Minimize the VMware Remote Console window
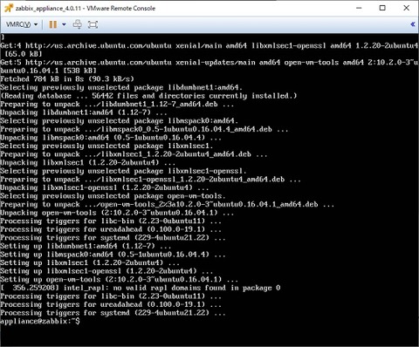Screen dimensions: 419x347 point(359,8)
